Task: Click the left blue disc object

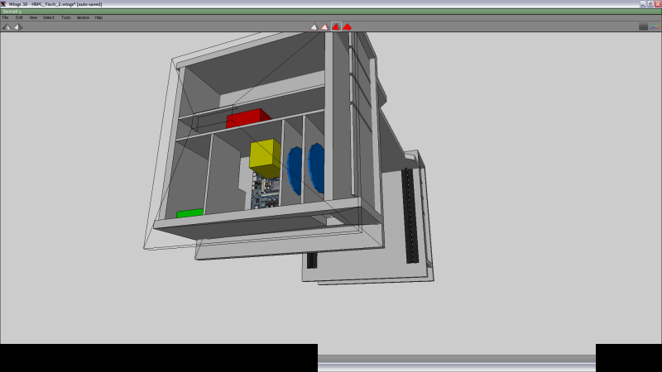Action: tap(295, 168)
